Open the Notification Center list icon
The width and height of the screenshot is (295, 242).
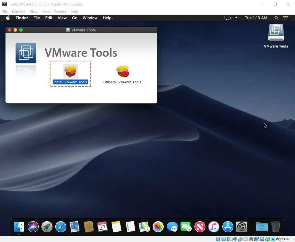pos(286,18)
